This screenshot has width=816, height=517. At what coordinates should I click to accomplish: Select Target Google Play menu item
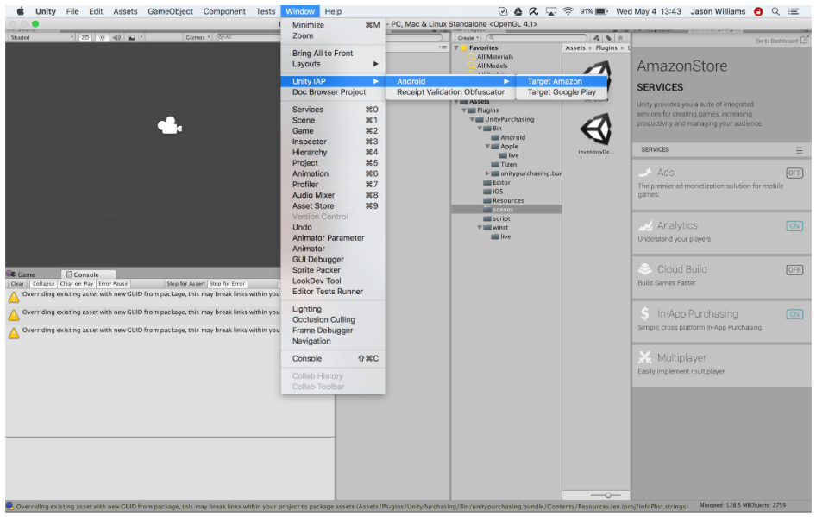[x=562, y=92]
